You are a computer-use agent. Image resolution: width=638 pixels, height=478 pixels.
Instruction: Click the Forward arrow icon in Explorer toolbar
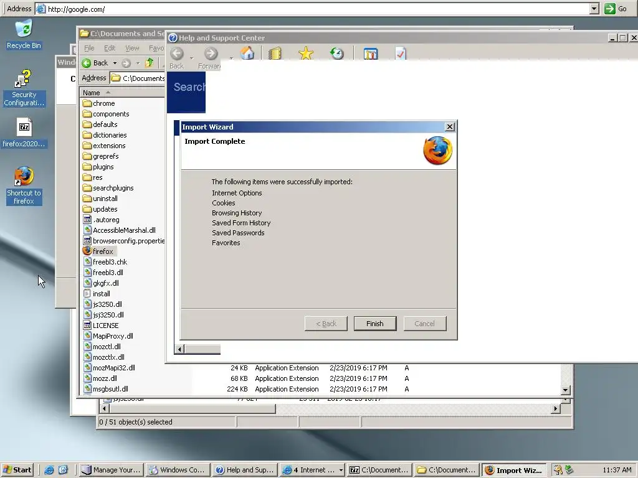click(x=126, y=63)
